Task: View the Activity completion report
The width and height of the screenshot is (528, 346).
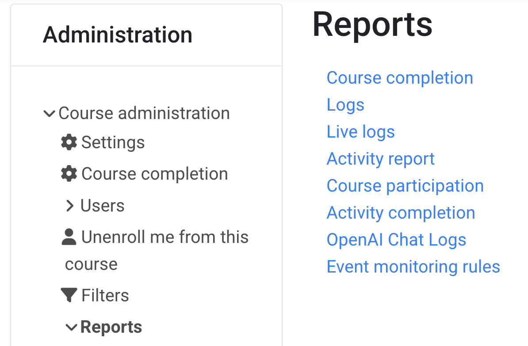Action: tap(401, 212)
